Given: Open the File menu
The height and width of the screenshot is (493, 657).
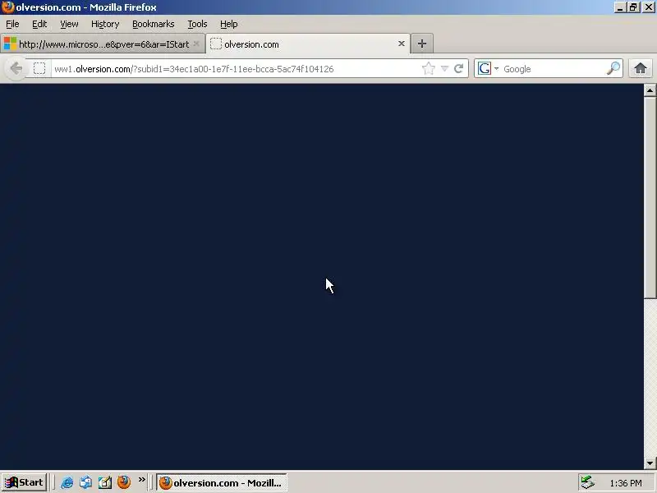Looking at the screenshot, I should tap(12, 24).
